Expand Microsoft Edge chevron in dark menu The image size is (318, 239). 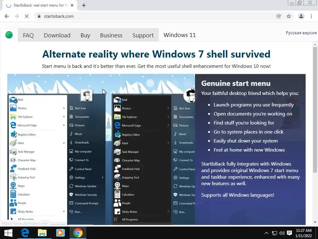coord(168,125)
